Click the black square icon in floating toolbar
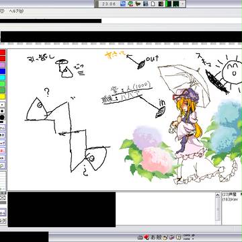The width and height of the screenshot is (242, 242). pos(161,4)
